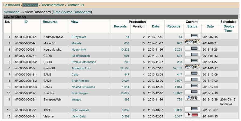Open the Contact Us menu item
Image resolution: width=241 pixels, height=121 pixels.
75,5
